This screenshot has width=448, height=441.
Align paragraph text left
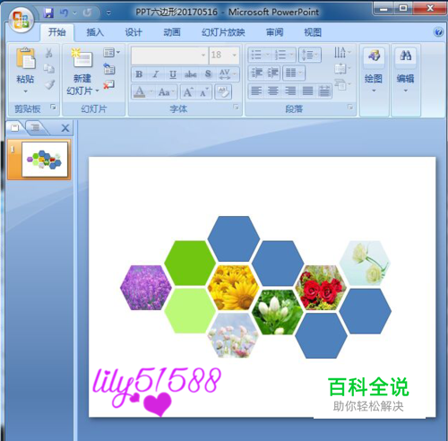(x=256, y=91)
